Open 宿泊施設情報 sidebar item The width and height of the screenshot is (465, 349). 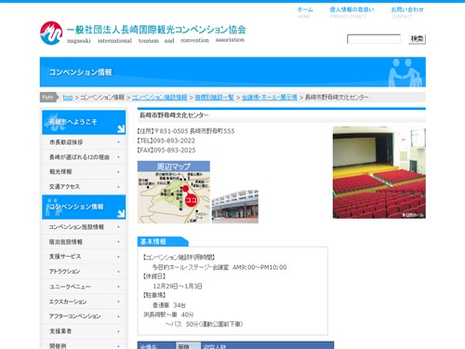click(84, 242)
